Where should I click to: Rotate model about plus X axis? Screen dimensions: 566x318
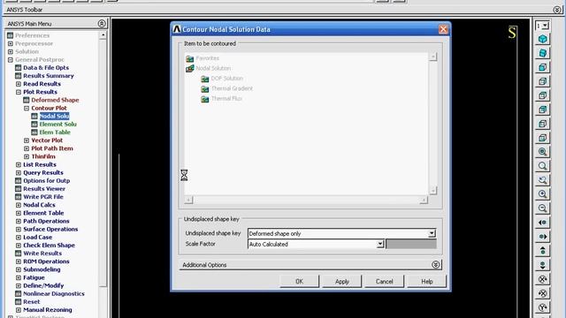[542, 292]
